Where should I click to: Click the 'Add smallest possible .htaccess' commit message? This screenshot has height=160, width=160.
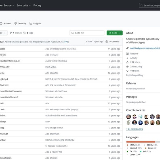61,49
